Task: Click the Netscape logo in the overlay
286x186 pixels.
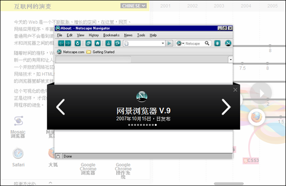Action: pos(142,96)
